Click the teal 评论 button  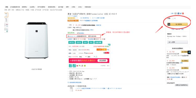pyautogui.click(x=91, y=43)
